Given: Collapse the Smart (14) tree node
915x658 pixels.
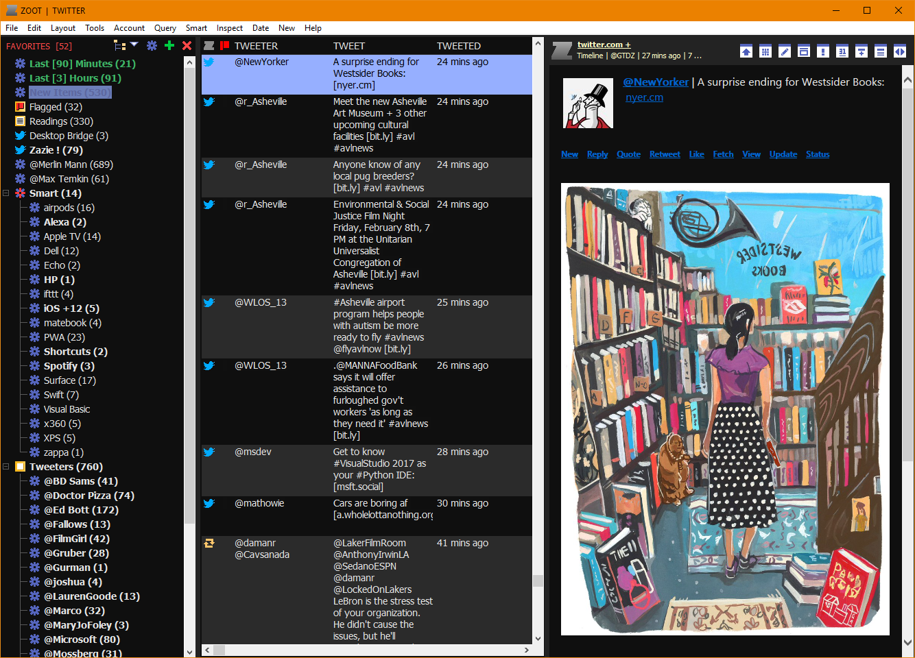Looking at the screenshot, I should coord(5,193).
